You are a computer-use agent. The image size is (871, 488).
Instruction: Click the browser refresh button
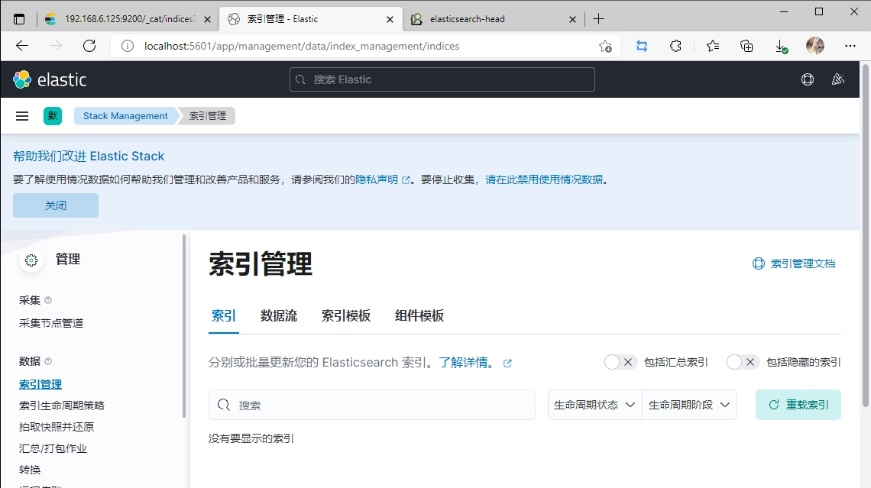[89, 46]
